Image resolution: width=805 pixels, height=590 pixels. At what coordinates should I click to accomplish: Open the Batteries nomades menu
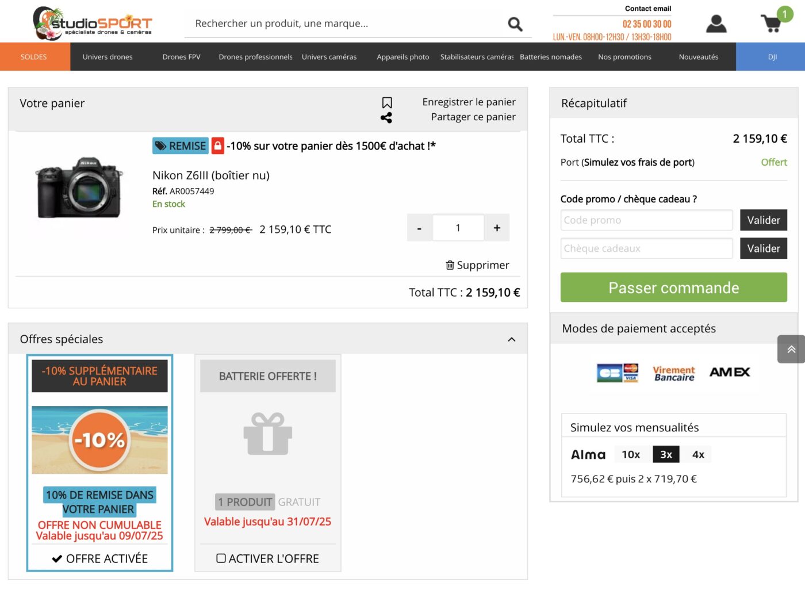point(551,57)
